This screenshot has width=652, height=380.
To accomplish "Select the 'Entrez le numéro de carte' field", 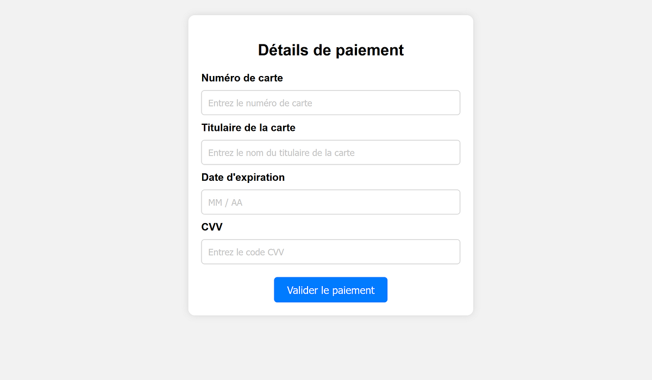I will tap(330, 102).
